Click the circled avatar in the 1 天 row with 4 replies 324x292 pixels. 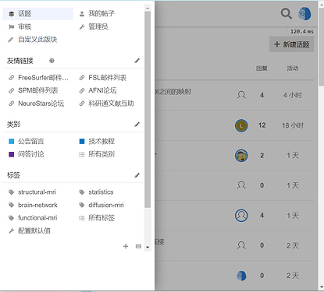click(x=241, y=216)
